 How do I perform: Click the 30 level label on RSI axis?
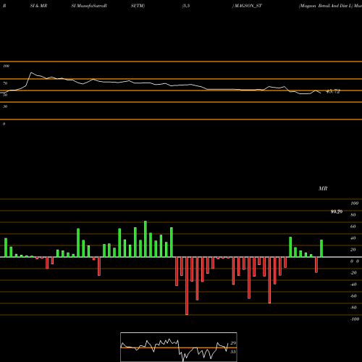5,106
